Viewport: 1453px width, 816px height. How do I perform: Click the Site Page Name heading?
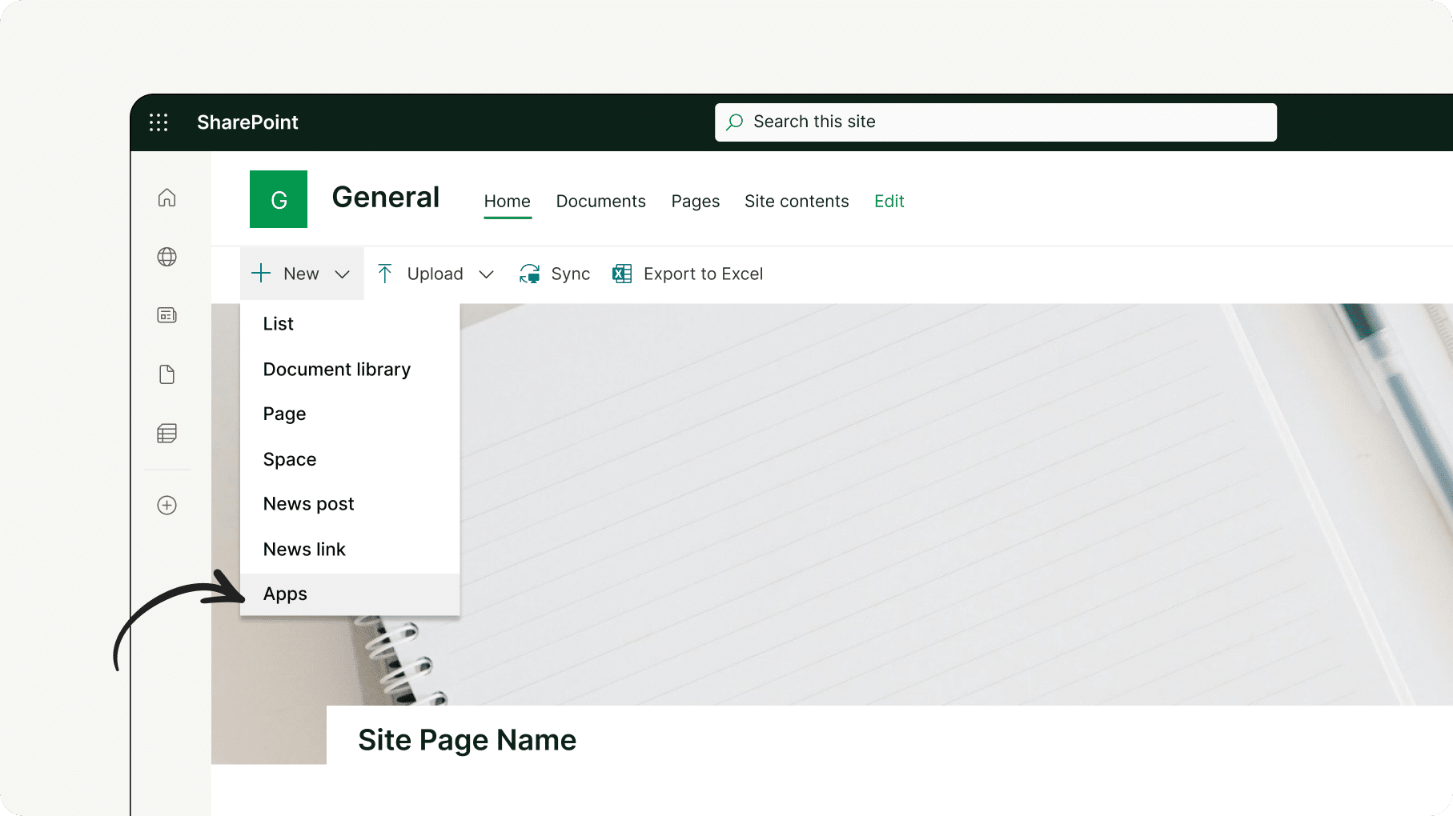coord(467,740)
